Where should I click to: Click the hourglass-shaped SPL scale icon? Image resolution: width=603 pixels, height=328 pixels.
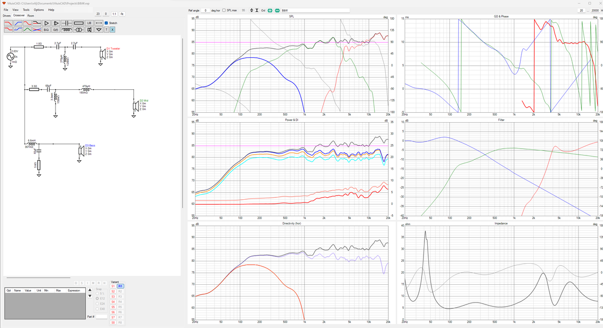pos(257,10)
